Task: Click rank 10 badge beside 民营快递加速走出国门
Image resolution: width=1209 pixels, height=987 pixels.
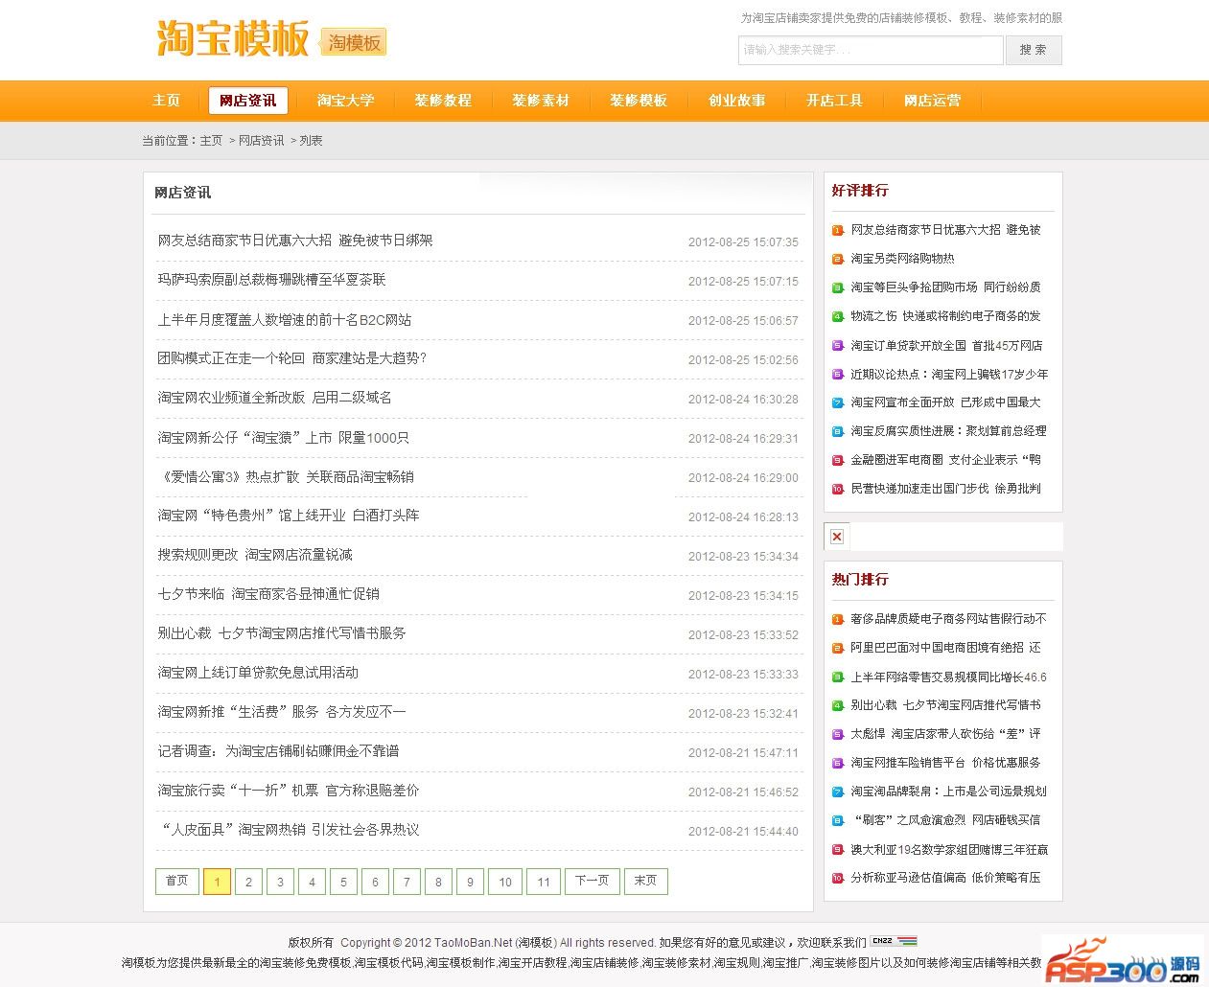Action: (x=837, y=489)
